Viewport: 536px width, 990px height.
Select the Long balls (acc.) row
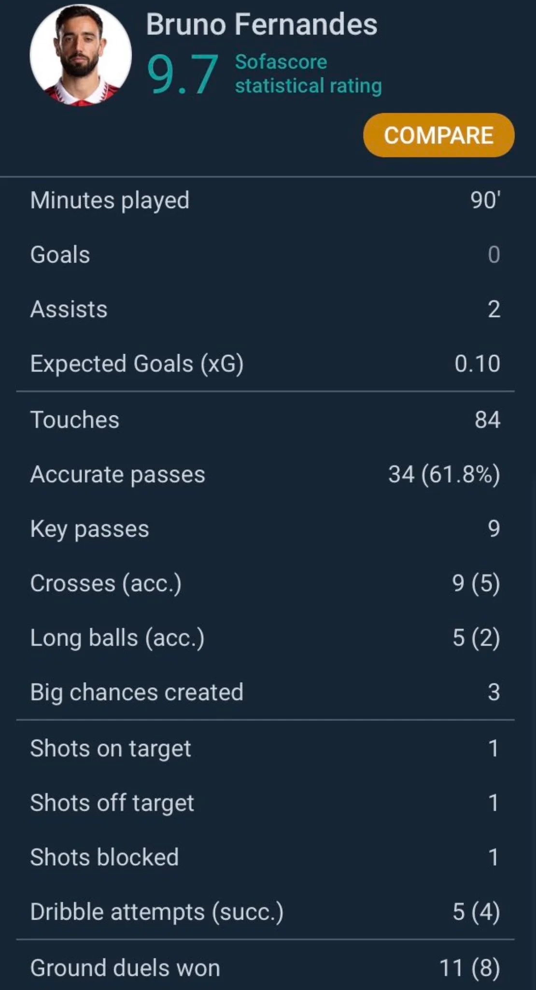click(x=265, y=638)
